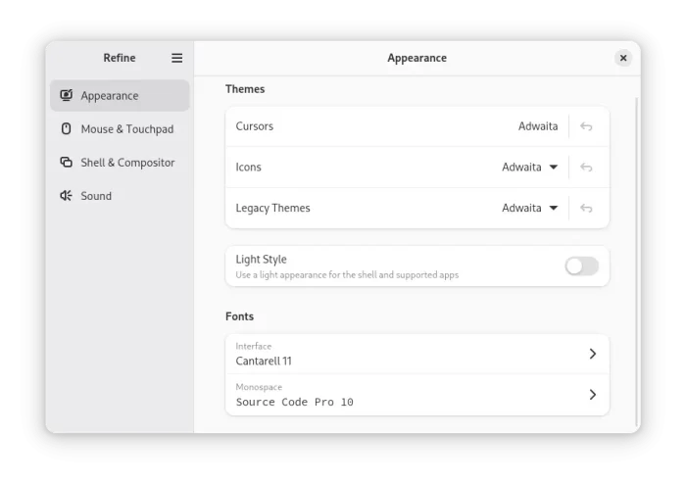Reset the Cursors theme with undo arrow
This screenshot has width=686, height=483.
coord(586,126)
